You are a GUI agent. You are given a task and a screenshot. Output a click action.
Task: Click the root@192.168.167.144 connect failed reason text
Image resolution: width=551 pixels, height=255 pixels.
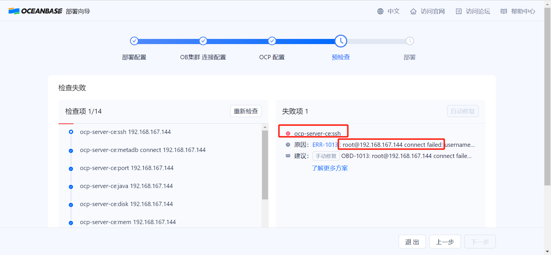(x=393, y=145)
